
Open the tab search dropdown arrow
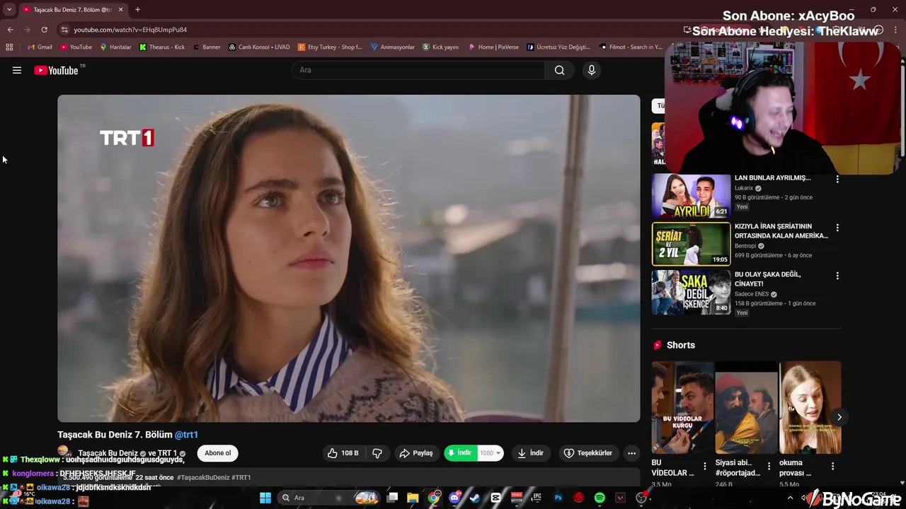(x=9, y=10)
